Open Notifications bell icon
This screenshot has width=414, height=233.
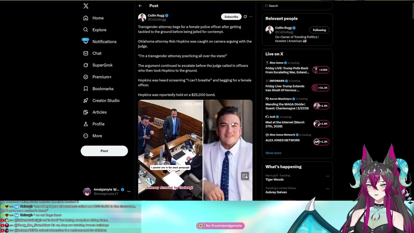point(86,41)
